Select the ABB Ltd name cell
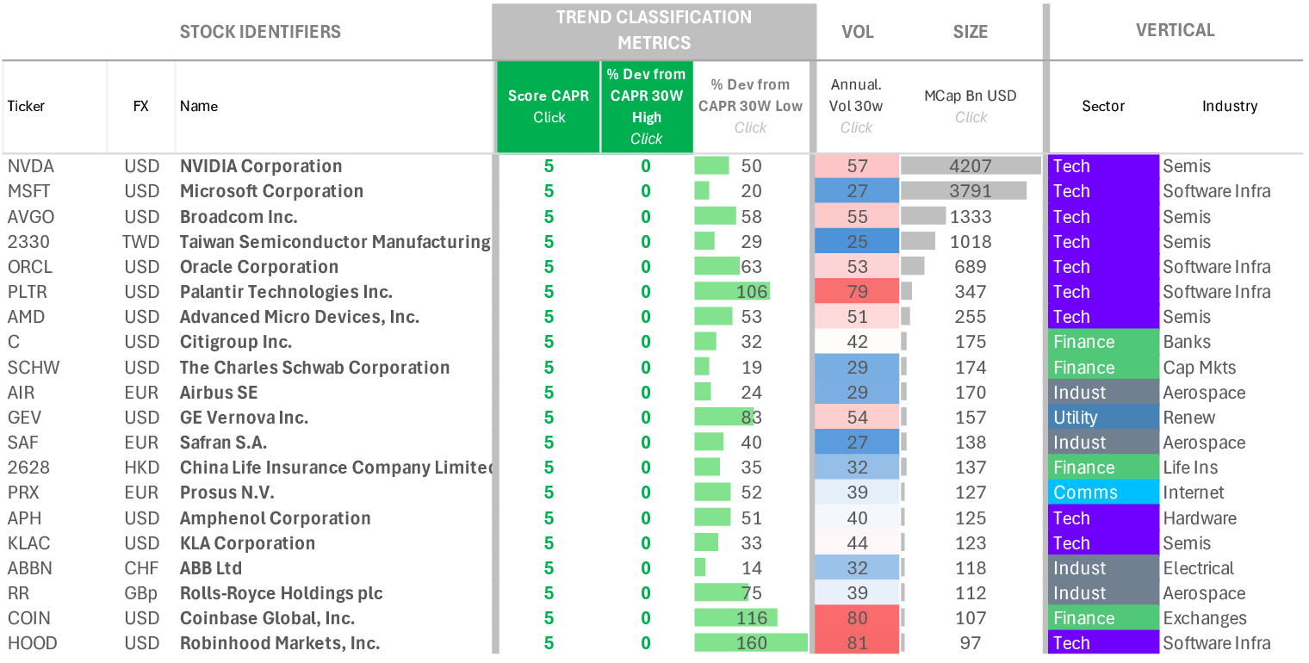Image resolution: width=1309 pixels, height=663 pixels. 211,568
